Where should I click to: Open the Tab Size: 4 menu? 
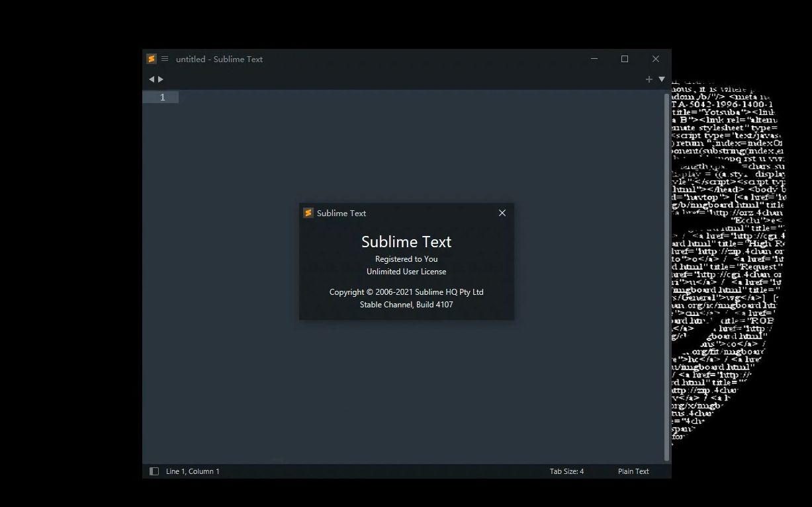(x=566, y=471)
